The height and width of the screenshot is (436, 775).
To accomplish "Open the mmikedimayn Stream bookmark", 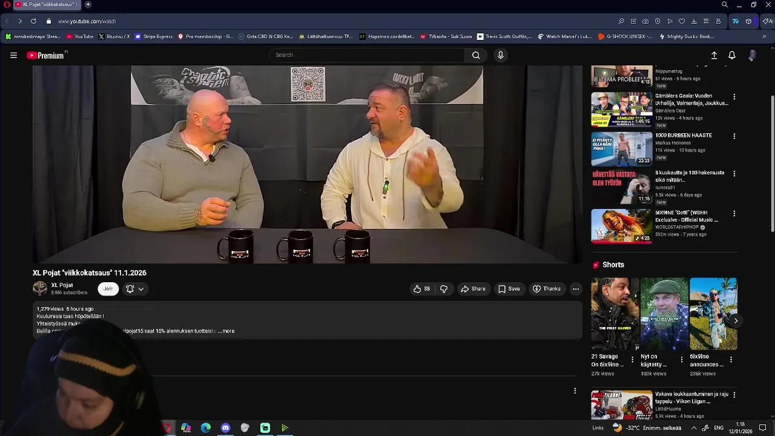I will tap(33, 36).
